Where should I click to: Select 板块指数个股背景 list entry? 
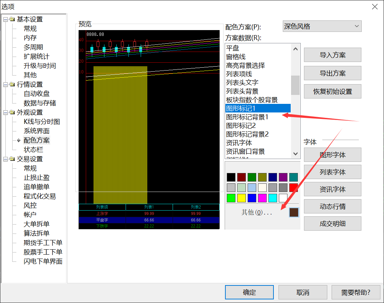(x=258, y=100)
